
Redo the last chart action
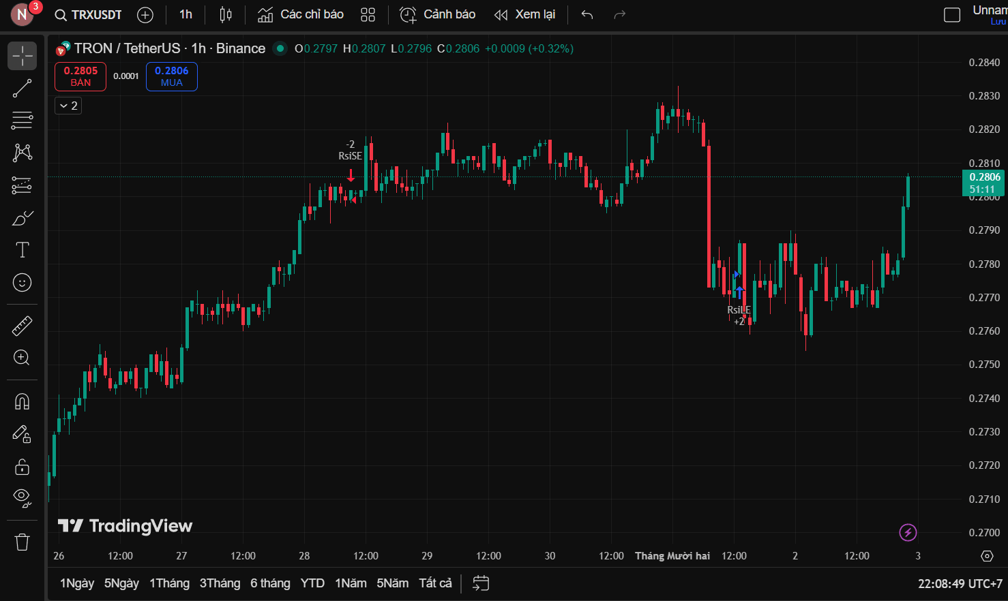pos(619,15)
